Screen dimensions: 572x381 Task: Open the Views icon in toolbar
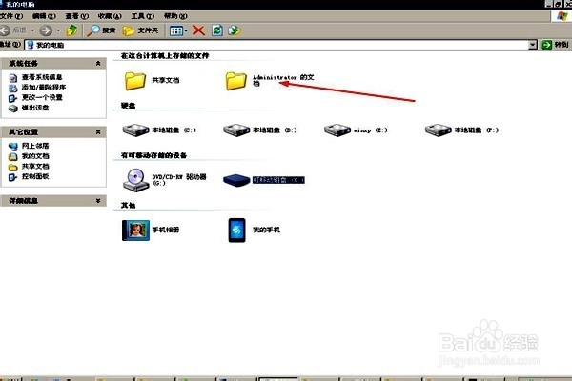click(176, 30)
